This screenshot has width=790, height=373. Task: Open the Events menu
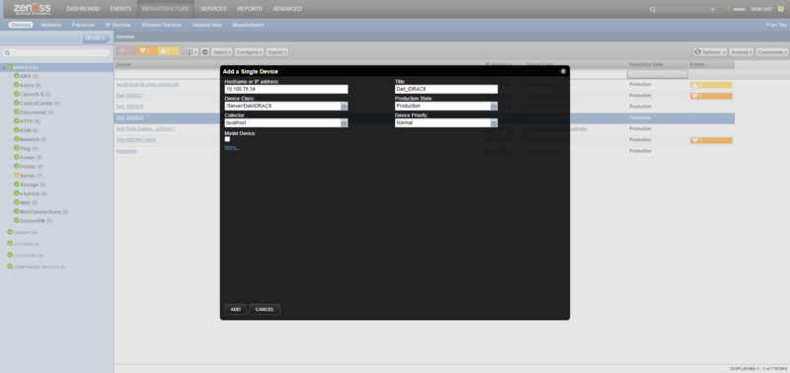pyautogui.click(x=120, y=9)
